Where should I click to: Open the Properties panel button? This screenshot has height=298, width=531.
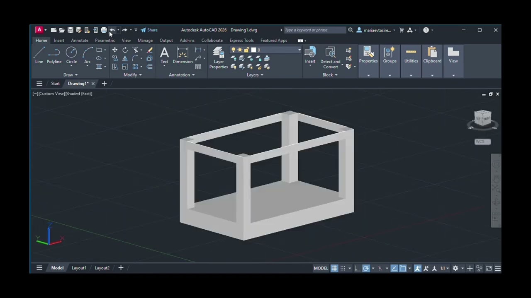[x=368, y=61]
